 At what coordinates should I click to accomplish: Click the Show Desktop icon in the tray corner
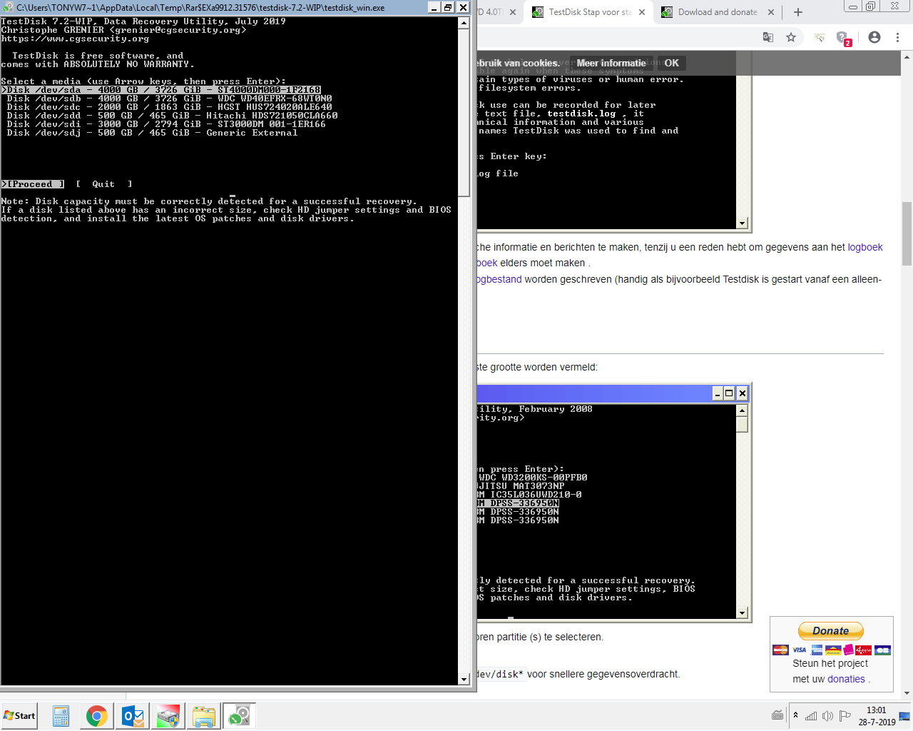(904, 716)
